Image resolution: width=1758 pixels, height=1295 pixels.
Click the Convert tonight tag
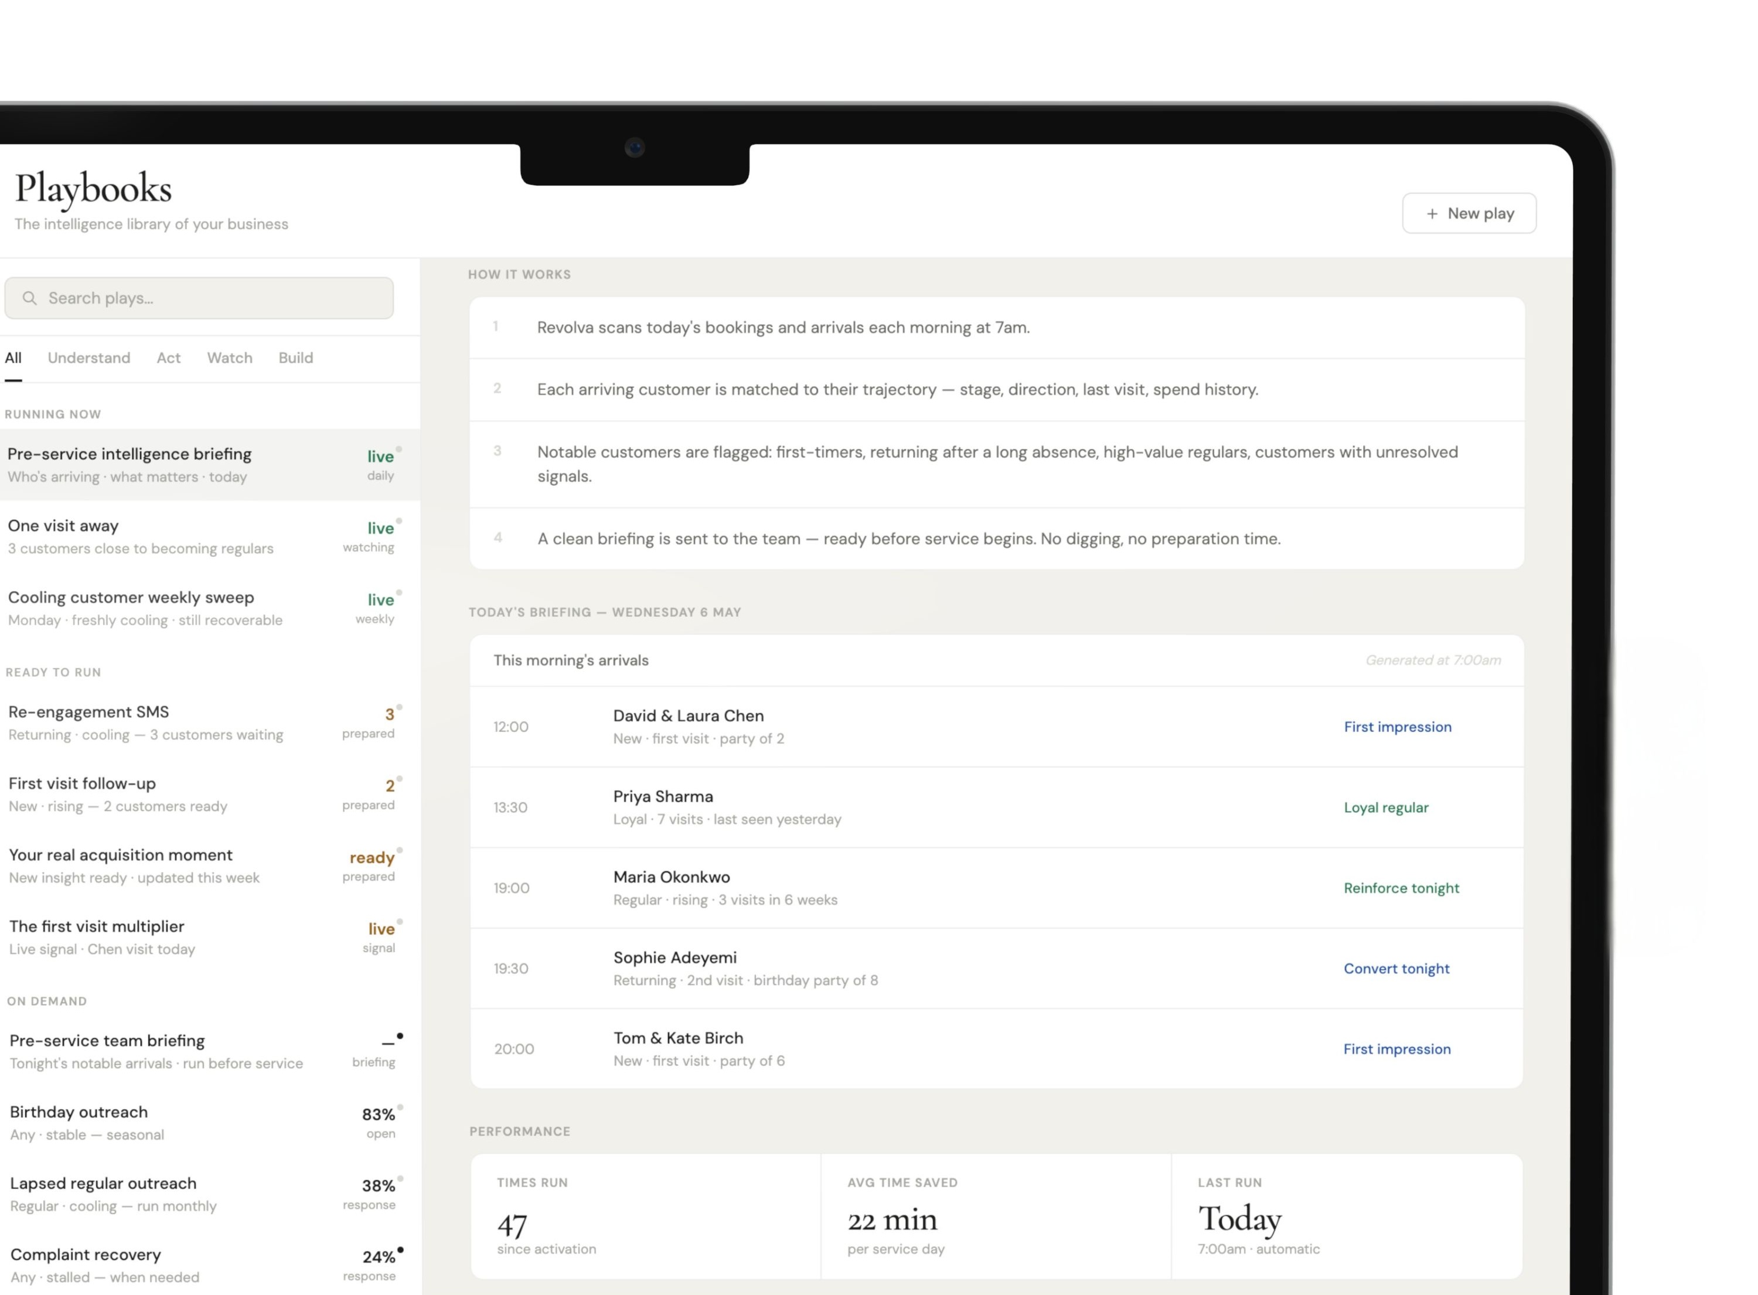coord(1396,969)
